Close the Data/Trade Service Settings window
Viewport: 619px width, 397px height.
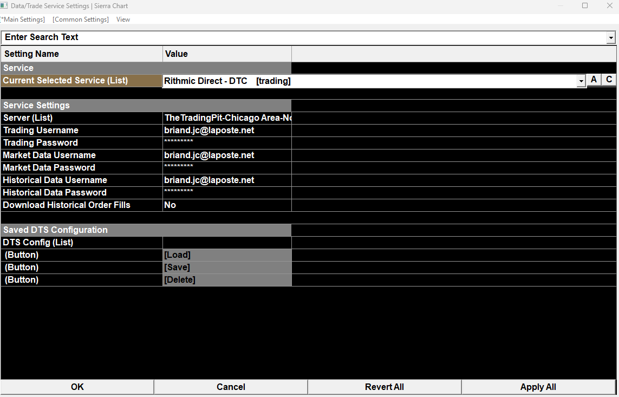click(x=610, y=5)
